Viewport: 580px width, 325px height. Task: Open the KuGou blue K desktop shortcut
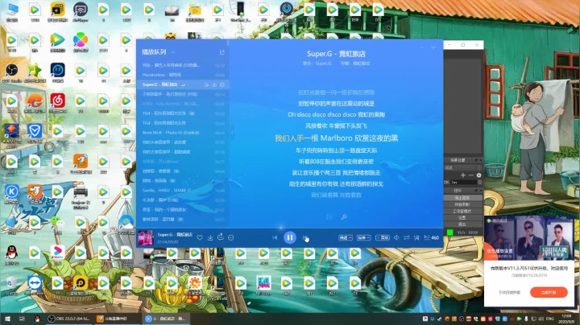click(x=11, y=194)
